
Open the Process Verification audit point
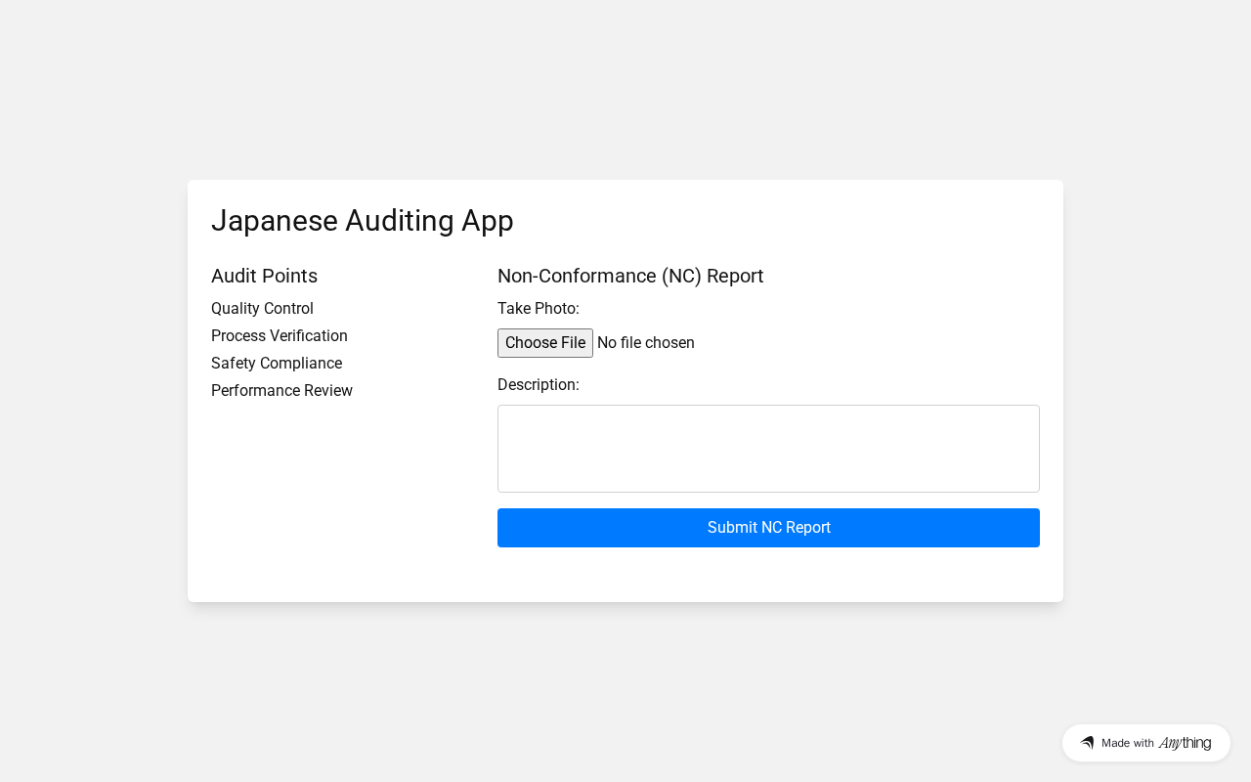(x=280, y=336)
